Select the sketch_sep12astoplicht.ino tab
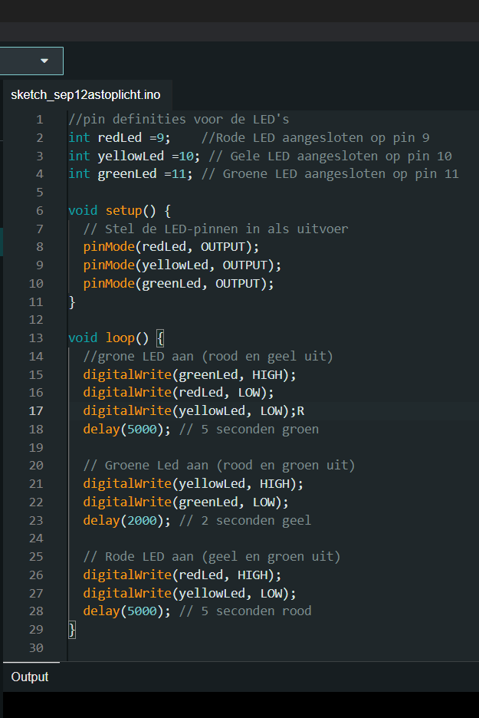Image resolution: width=479 pixels, height=718 pixels. click(x=86, y=95)
